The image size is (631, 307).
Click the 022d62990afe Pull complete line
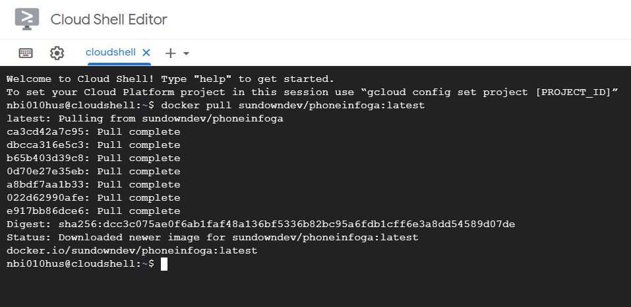tap(93, 198)
